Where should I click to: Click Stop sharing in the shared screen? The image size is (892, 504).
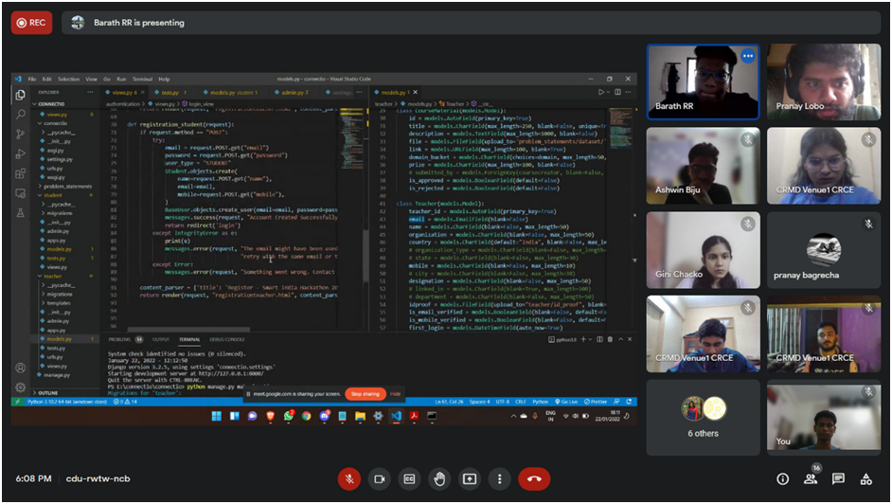click(x=365, y=393)
